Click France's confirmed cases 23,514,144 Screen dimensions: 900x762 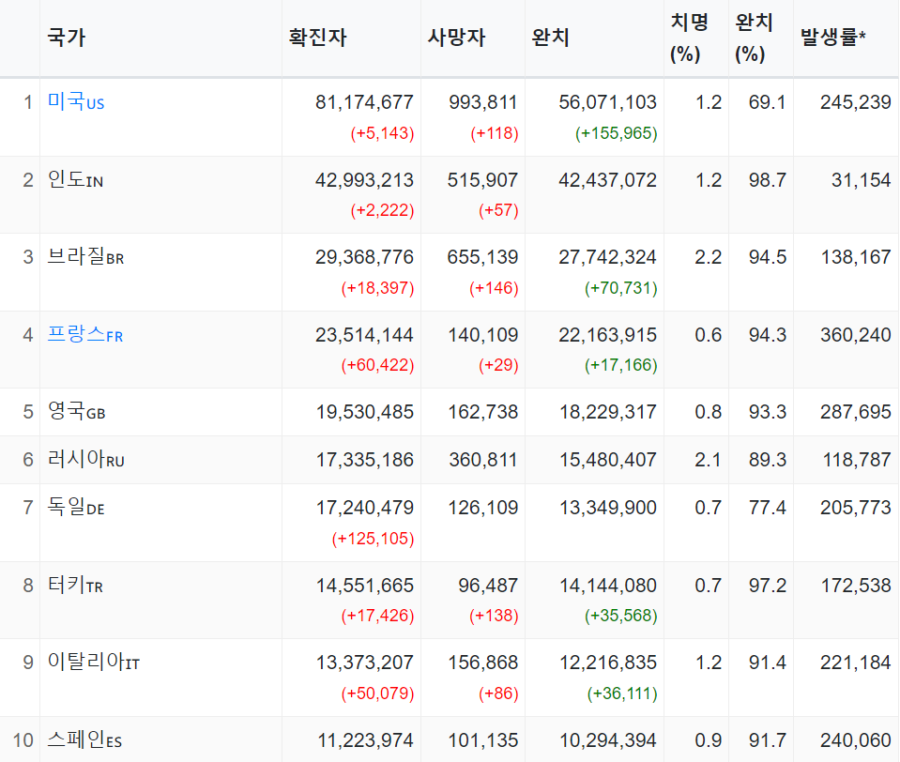click(364, 334)
